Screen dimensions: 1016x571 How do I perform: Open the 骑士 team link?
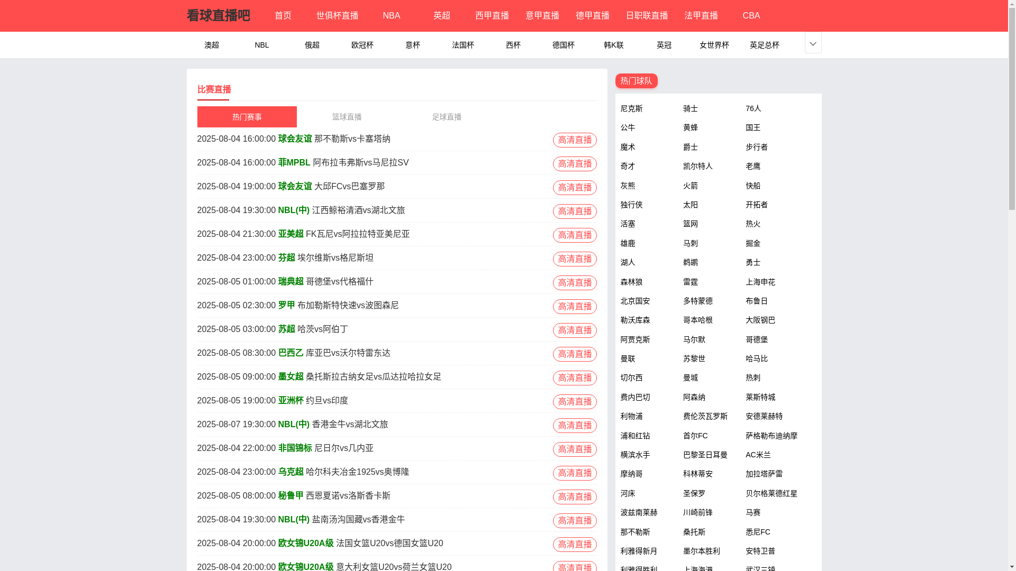tap(691, 108)
